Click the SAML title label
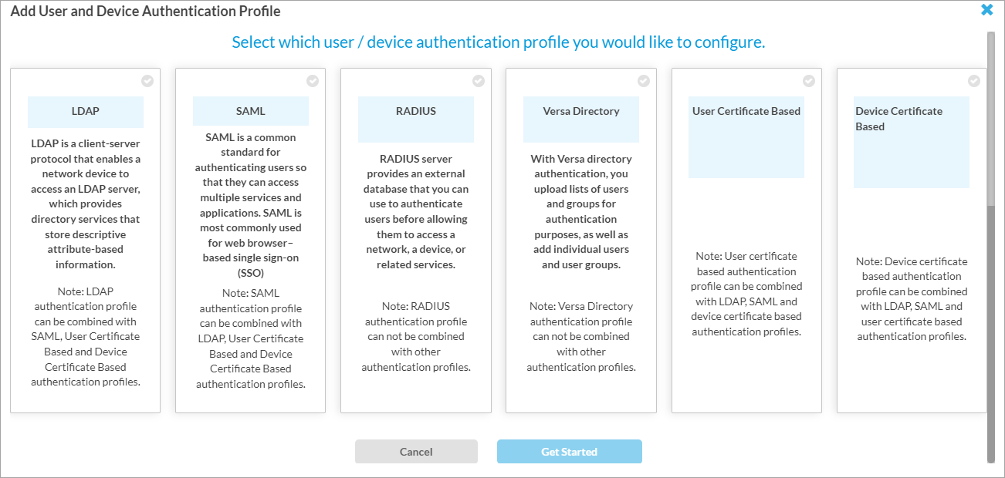The image size is (1005, 478). coord(250,110)
